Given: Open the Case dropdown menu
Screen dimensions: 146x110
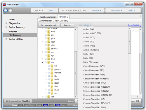Looking at the screenshot, I should pyautogui.click(x=51, y=10).
